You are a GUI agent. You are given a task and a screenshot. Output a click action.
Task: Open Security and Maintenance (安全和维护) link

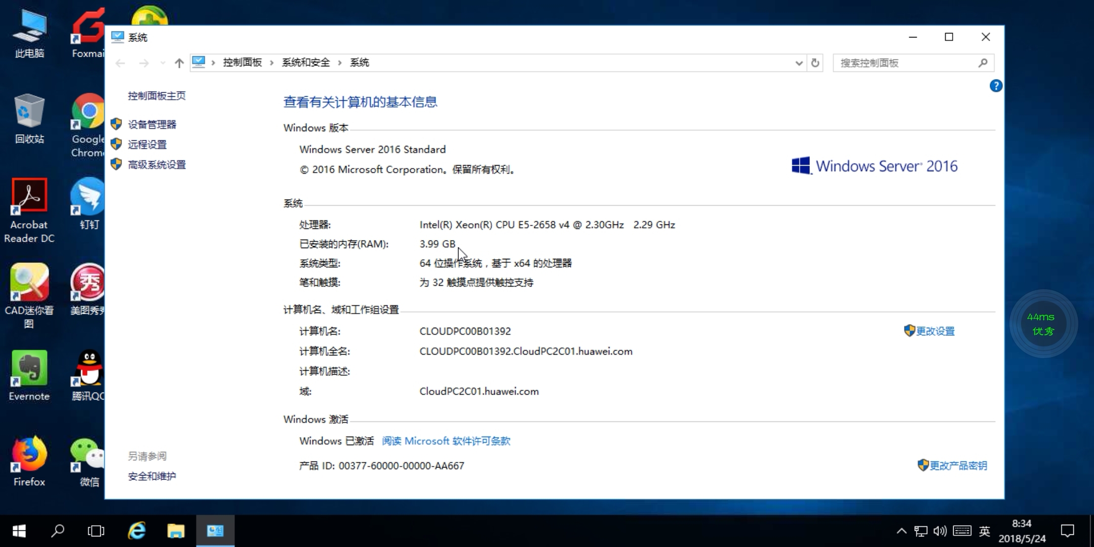[x=152, y=476]
